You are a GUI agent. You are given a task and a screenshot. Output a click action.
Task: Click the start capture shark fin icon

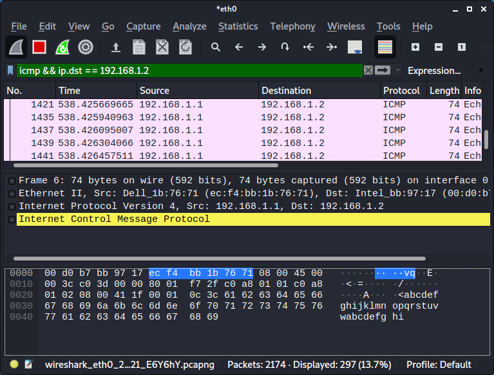[16, 47]
